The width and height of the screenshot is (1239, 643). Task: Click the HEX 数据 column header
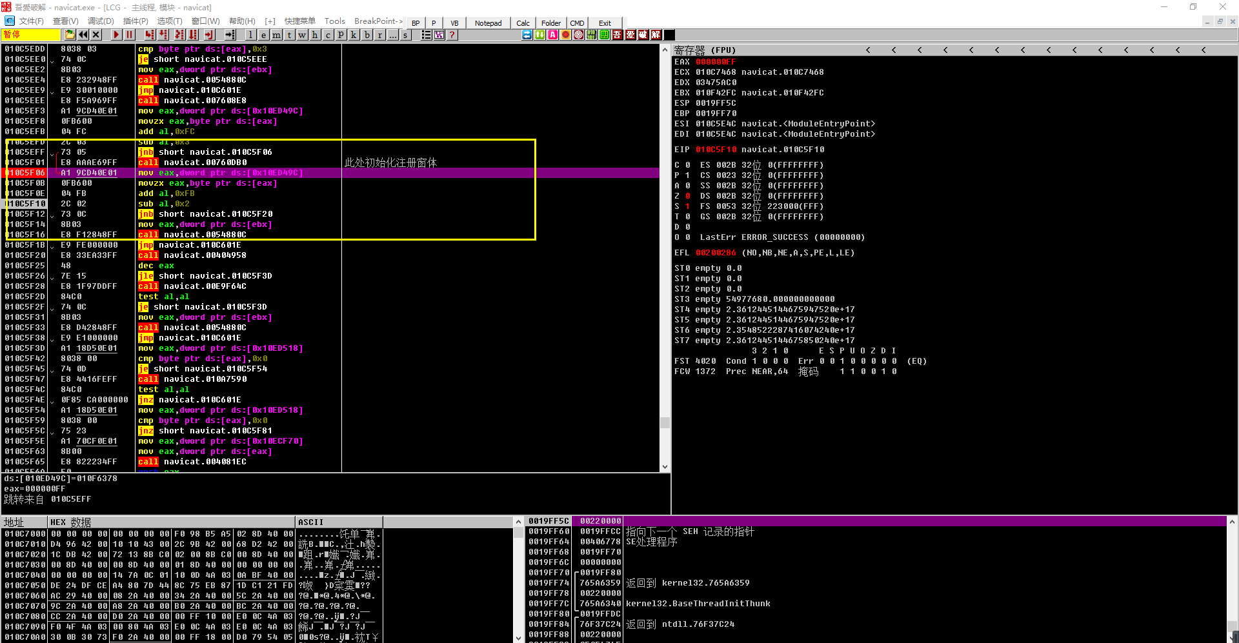(172, 522)
